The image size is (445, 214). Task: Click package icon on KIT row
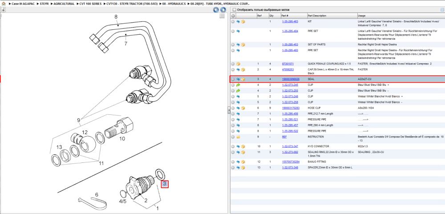tap(243, 21)
